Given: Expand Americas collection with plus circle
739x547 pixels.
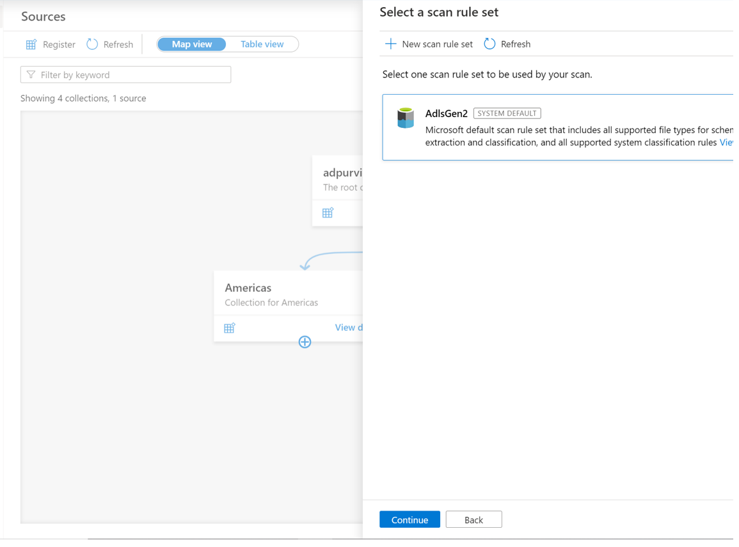Looking at the screenshot, I should pos(305,342).
